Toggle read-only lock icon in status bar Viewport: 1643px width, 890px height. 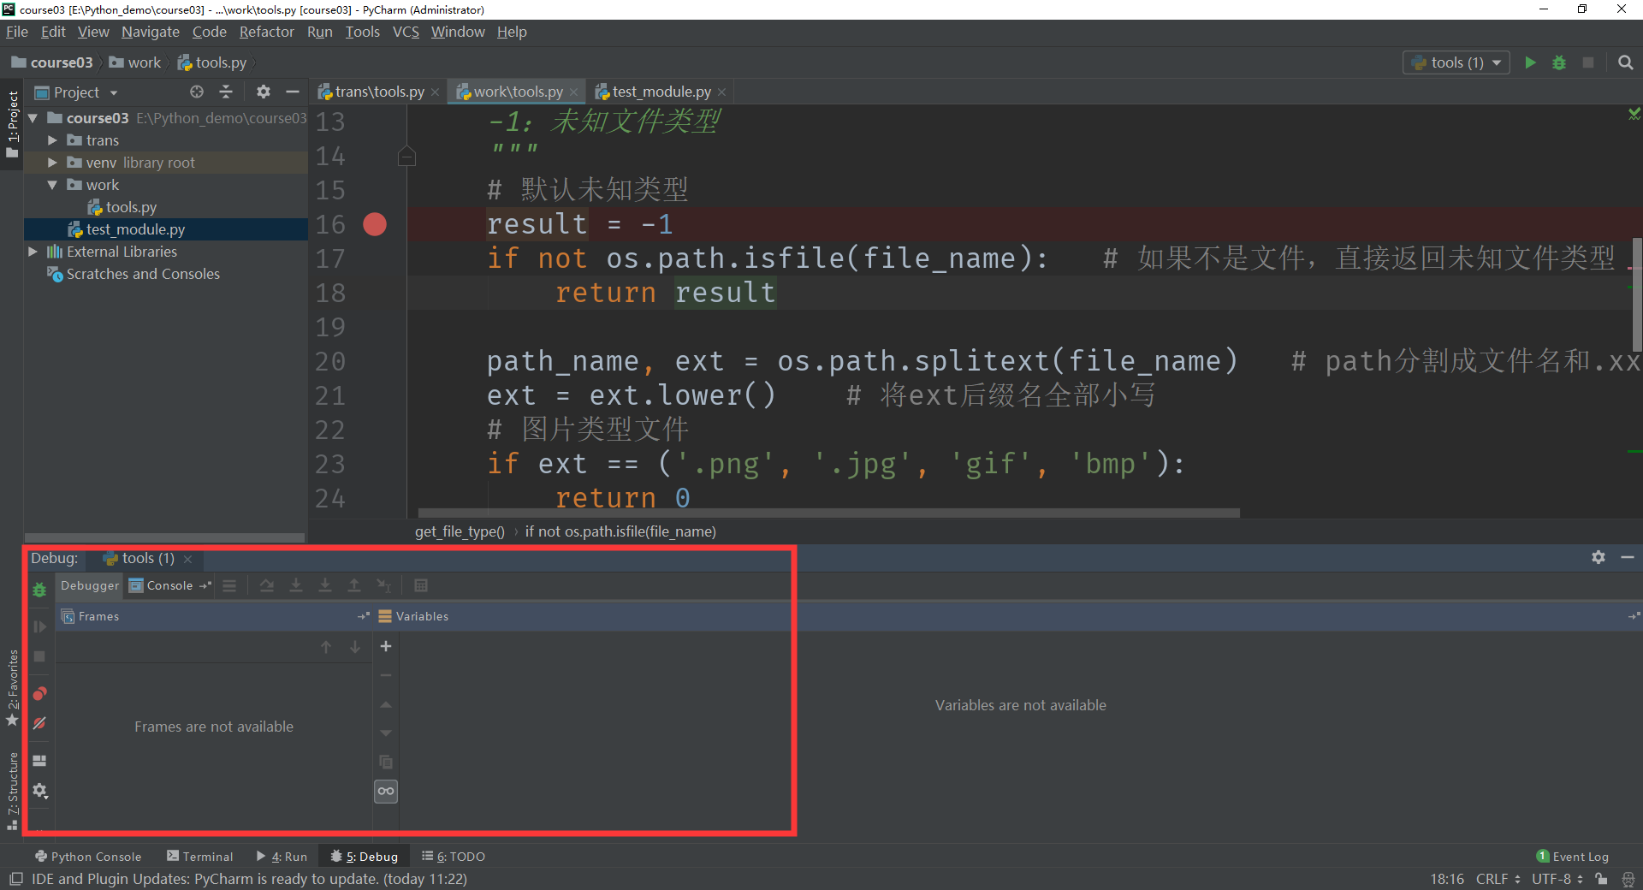pos(1601,879)
